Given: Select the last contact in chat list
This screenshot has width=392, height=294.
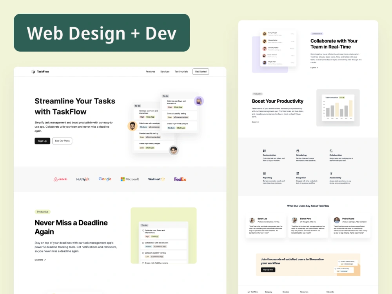Looking at the screenshot, I should 278,62.
